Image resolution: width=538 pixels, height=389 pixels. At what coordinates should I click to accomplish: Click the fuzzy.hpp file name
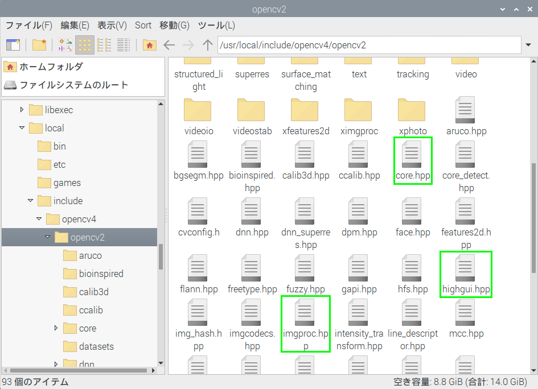(x=305, y=289)
